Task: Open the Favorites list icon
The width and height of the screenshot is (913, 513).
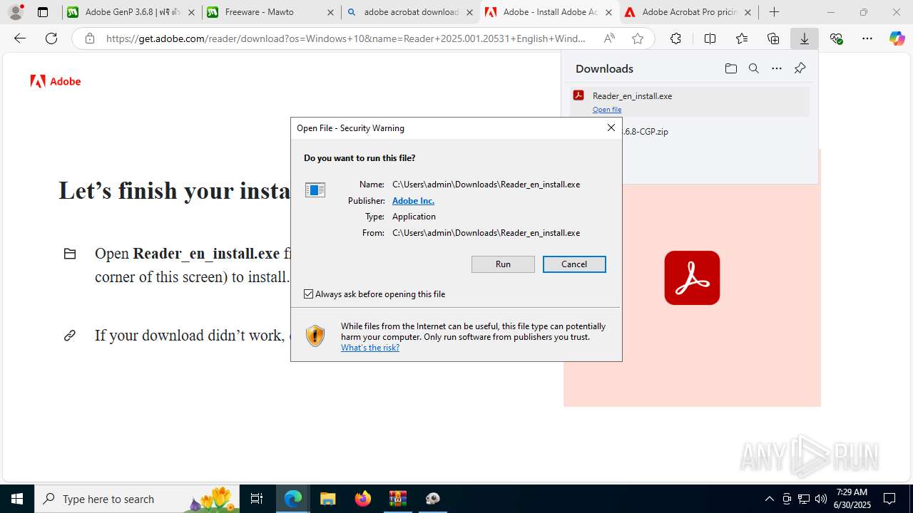Action: pyautogui.click(x=742, y=38)
